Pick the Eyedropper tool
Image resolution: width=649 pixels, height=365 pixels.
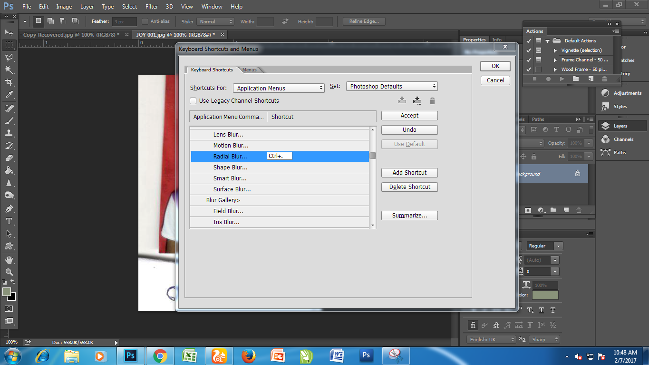coord(9,95)
